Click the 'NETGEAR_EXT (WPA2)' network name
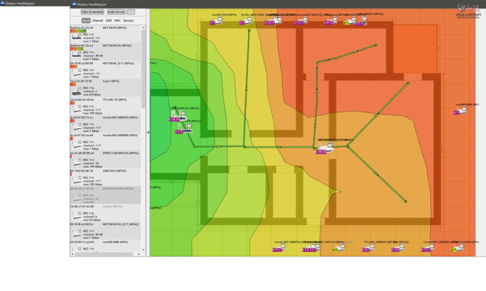This screenshot has height=291, width=486. tap(118, 64)
